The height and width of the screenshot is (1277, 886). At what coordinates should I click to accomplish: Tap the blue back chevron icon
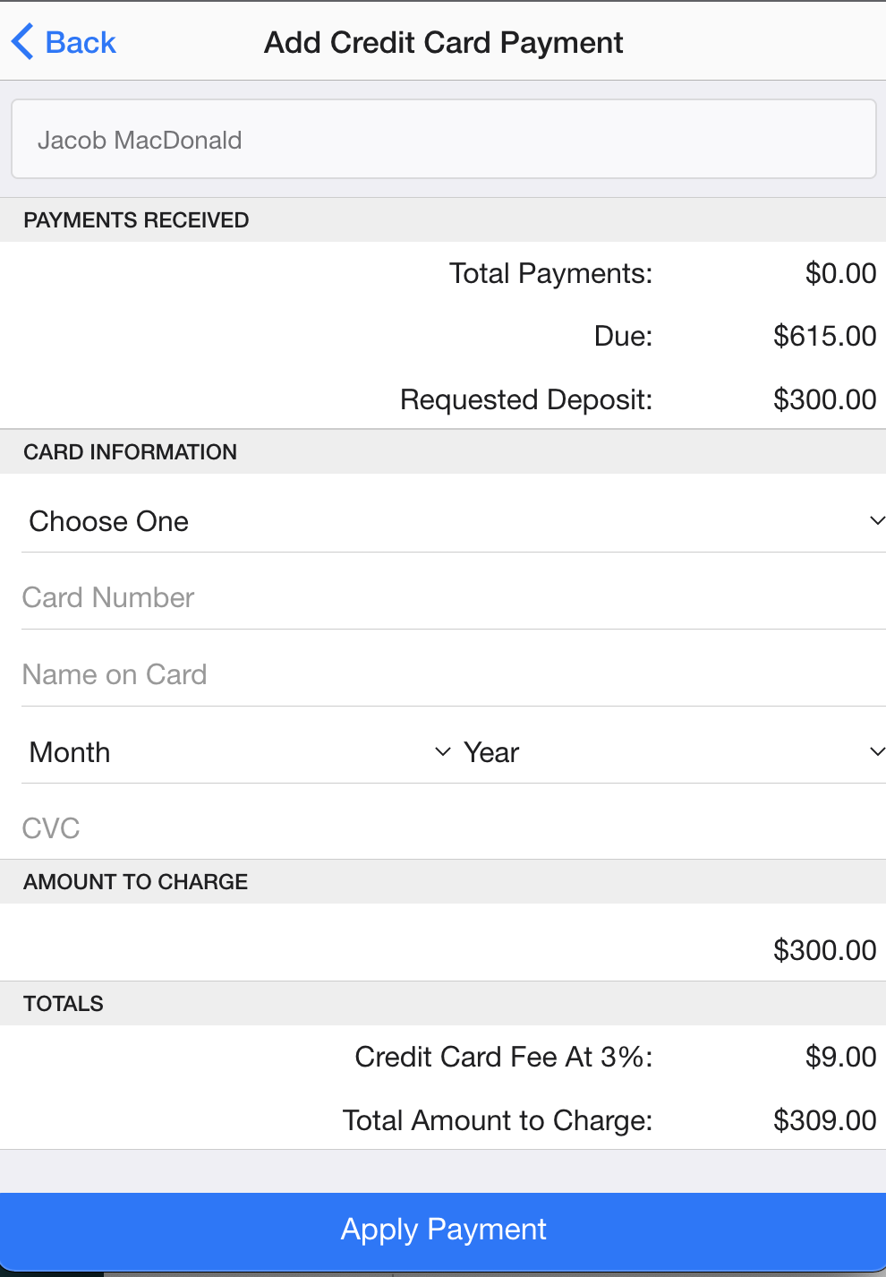[22, 42]
